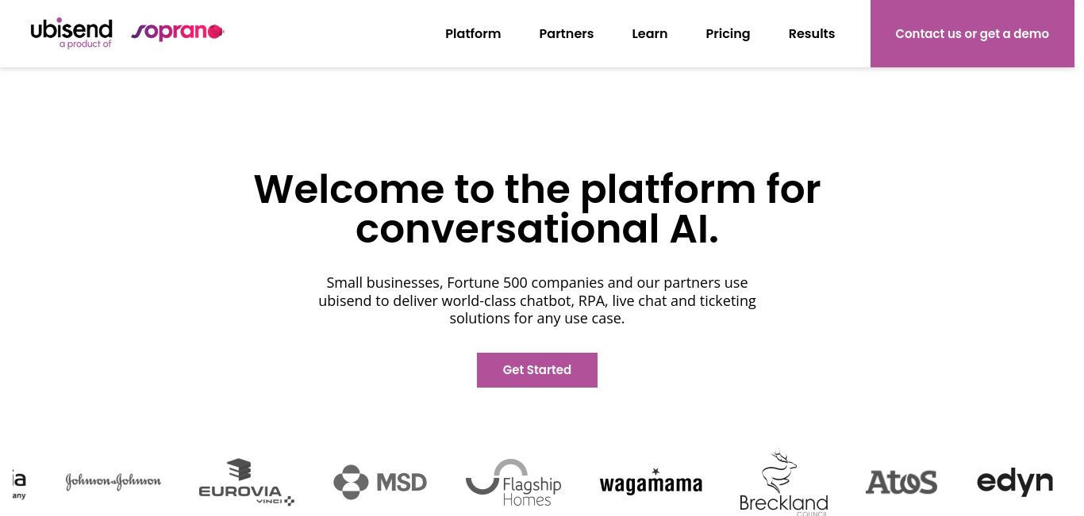Click the Breckland Council deer logo
The height and width of the screenshot is (516, 1084).
783,483
